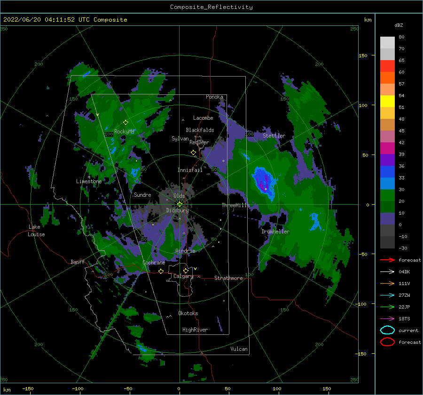Image resolution: width=423 pixels, height=395 pixels.
Task: Pick the dark orange swatch below red
Action: coord(387,77)
